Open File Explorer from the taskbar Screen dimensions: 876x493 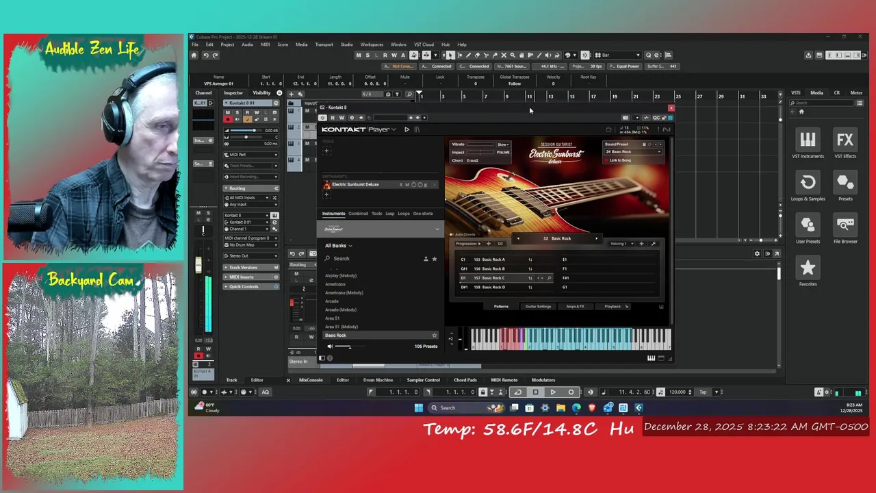(x=561, y=408)
